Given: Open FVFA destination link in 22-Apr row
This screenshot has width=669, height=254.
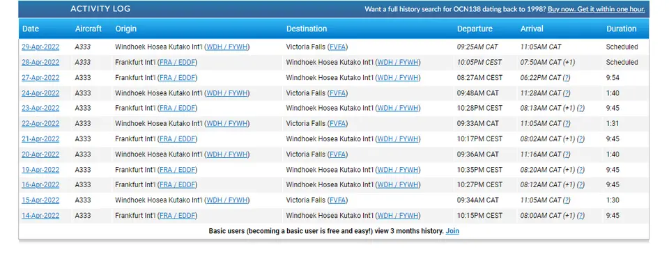Looking at the screenshot, I should click(338, 124).
